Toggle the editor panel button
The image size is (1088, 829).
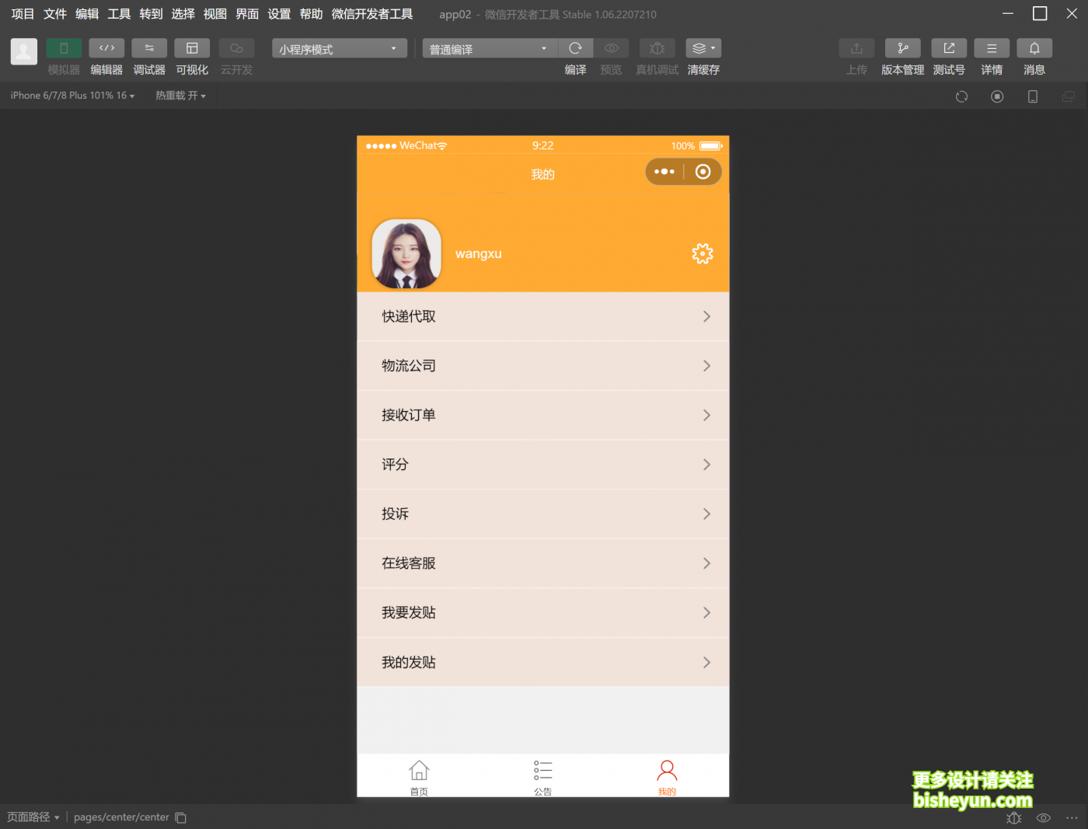pos(106,48)
